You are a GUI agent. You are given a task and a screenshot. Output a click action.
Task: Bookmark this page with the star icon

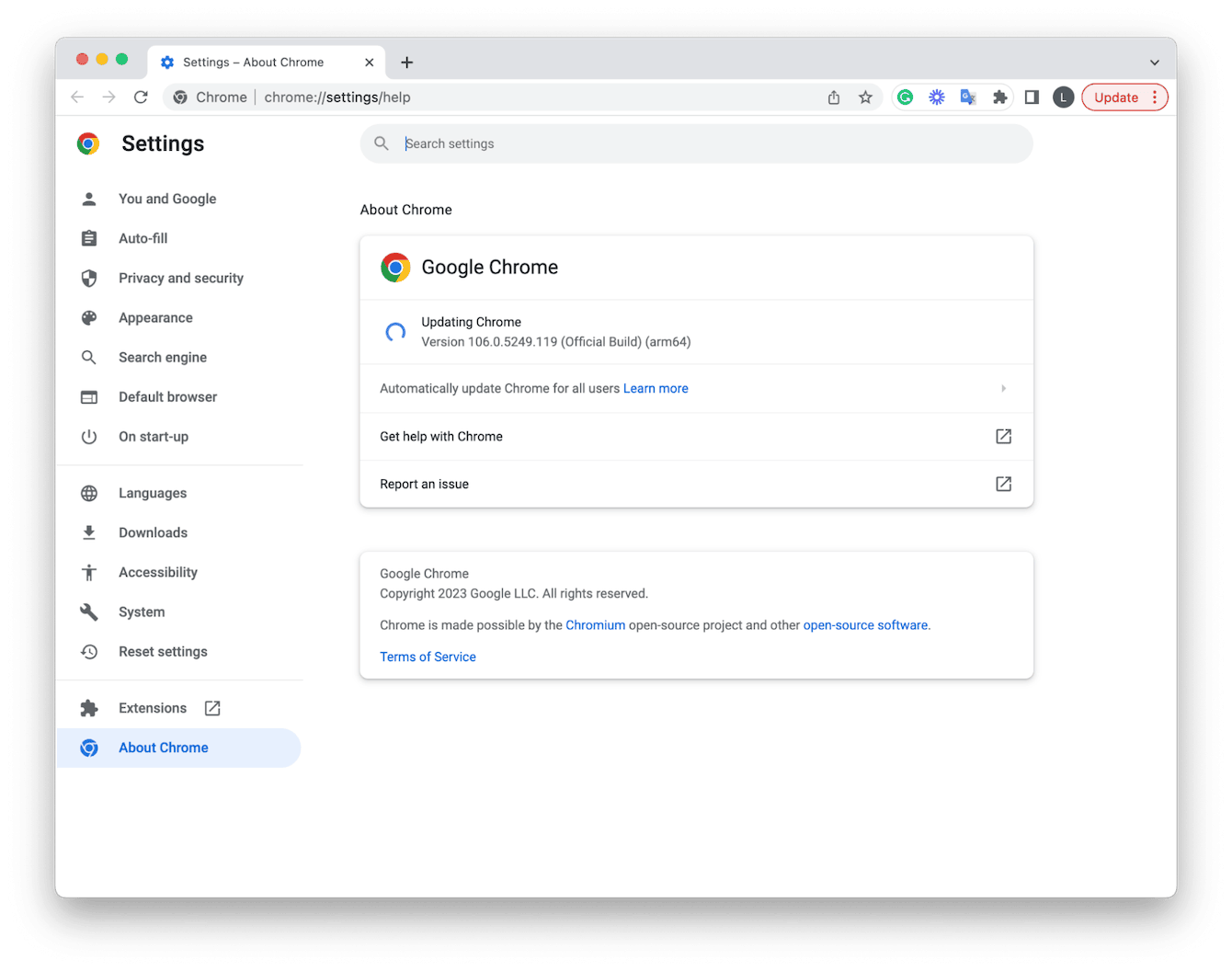pyautogui.click(x=865, y=97)
